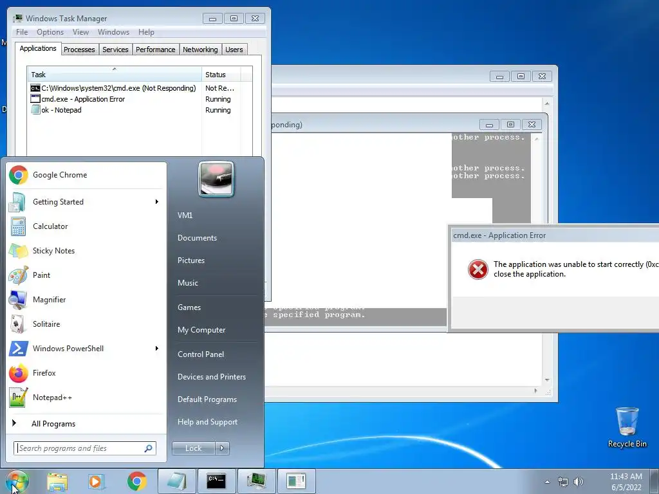The image size is (659, 494).
Task: Open shutdown options arrow next to Lock
Action: tap(222, 448)
